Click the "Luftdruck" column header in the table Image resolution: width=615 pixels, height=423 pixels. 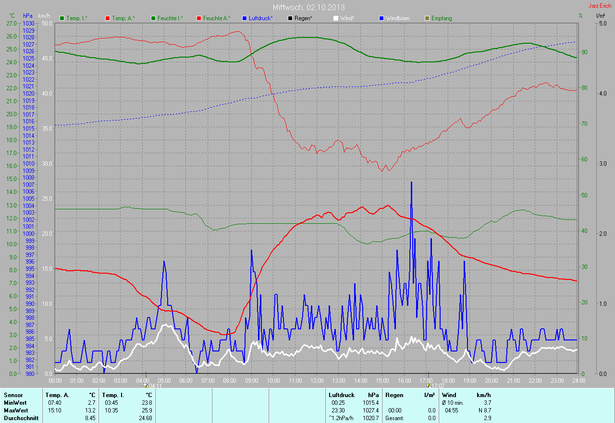(x=342, y=395)
